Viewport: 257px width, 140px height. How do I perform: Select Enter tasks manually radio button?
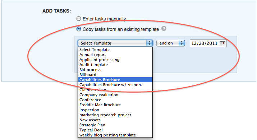click(79, 19)
